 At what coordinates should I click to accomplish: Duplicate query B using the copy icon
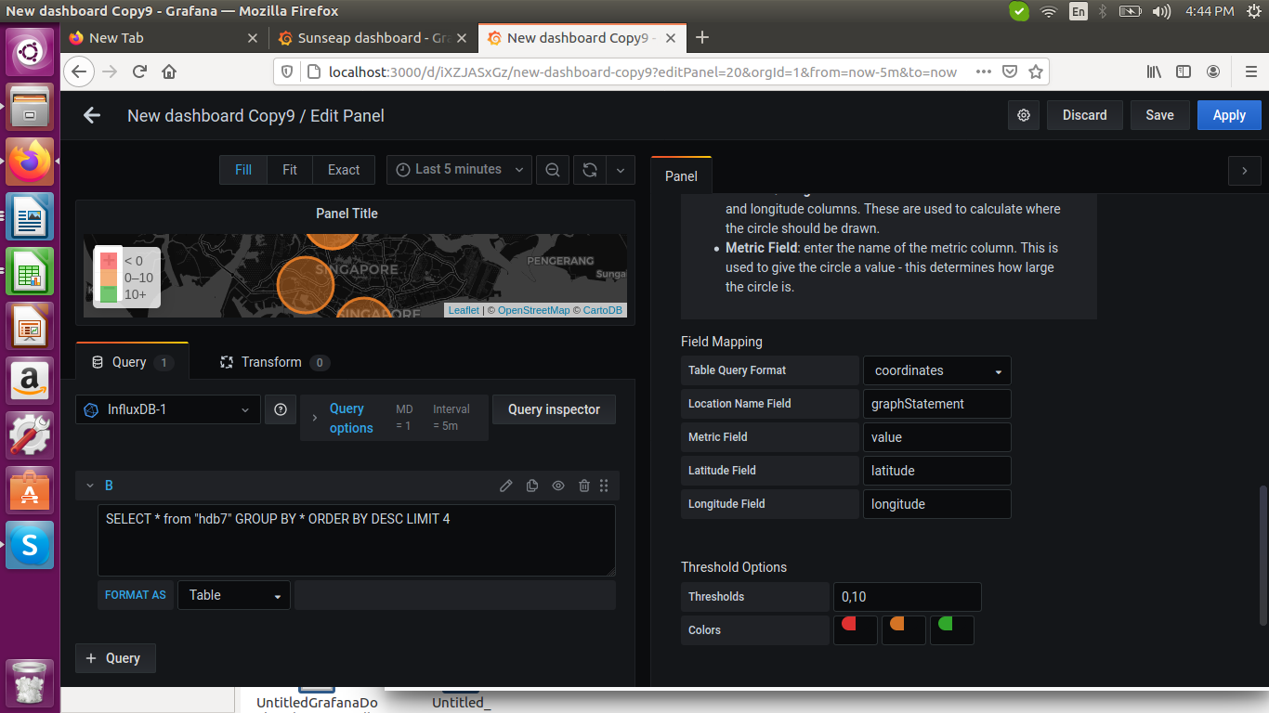click(x=531, y=485)
